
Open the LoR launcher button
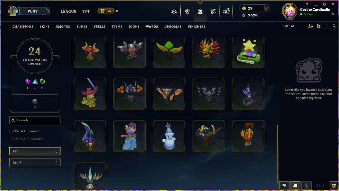106,11
